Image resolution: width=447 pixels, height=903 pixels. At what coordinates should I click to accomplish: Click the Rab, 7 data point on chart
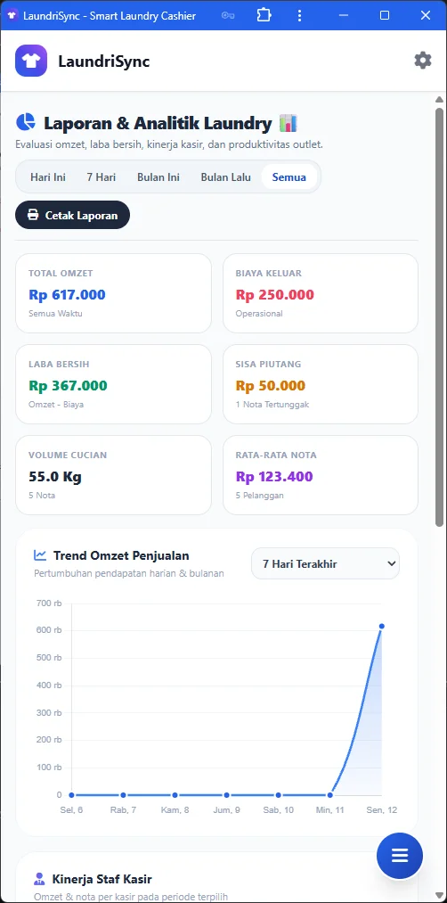point(123,795)
